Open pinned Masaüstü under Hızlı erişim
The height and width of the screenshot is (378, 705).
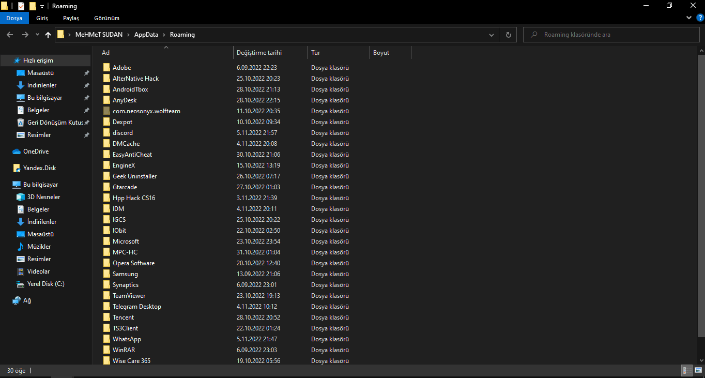tap(40, 73)
